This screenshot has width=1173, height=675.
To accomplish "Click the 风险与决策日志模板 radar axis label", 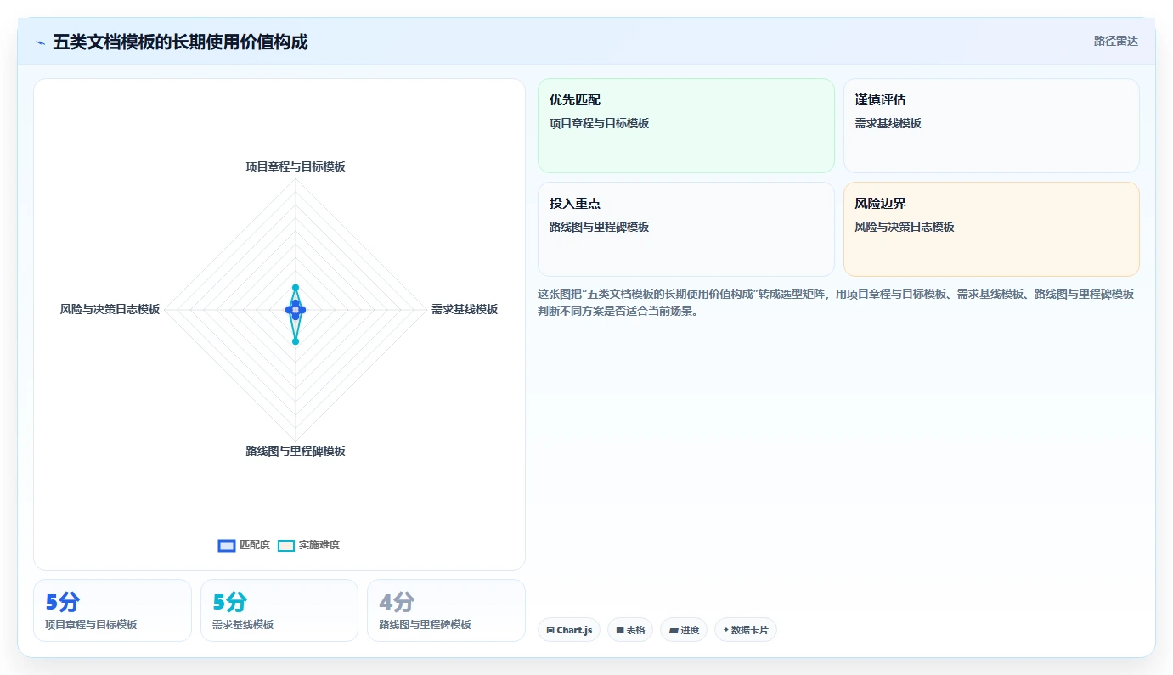I will tap(110, 310).
